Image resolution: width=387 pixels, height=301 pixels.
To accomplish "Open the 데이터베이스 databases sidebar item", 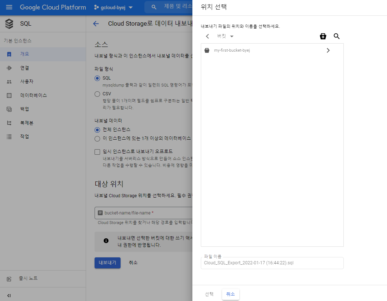I will [43, 95].
